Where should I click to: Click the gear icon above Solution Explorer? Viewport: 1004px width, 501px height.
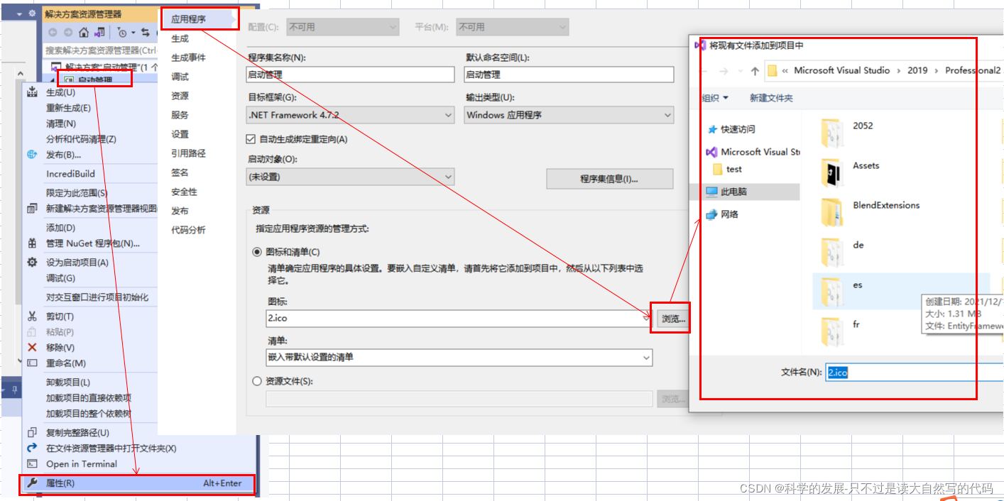tap(31, 13)
